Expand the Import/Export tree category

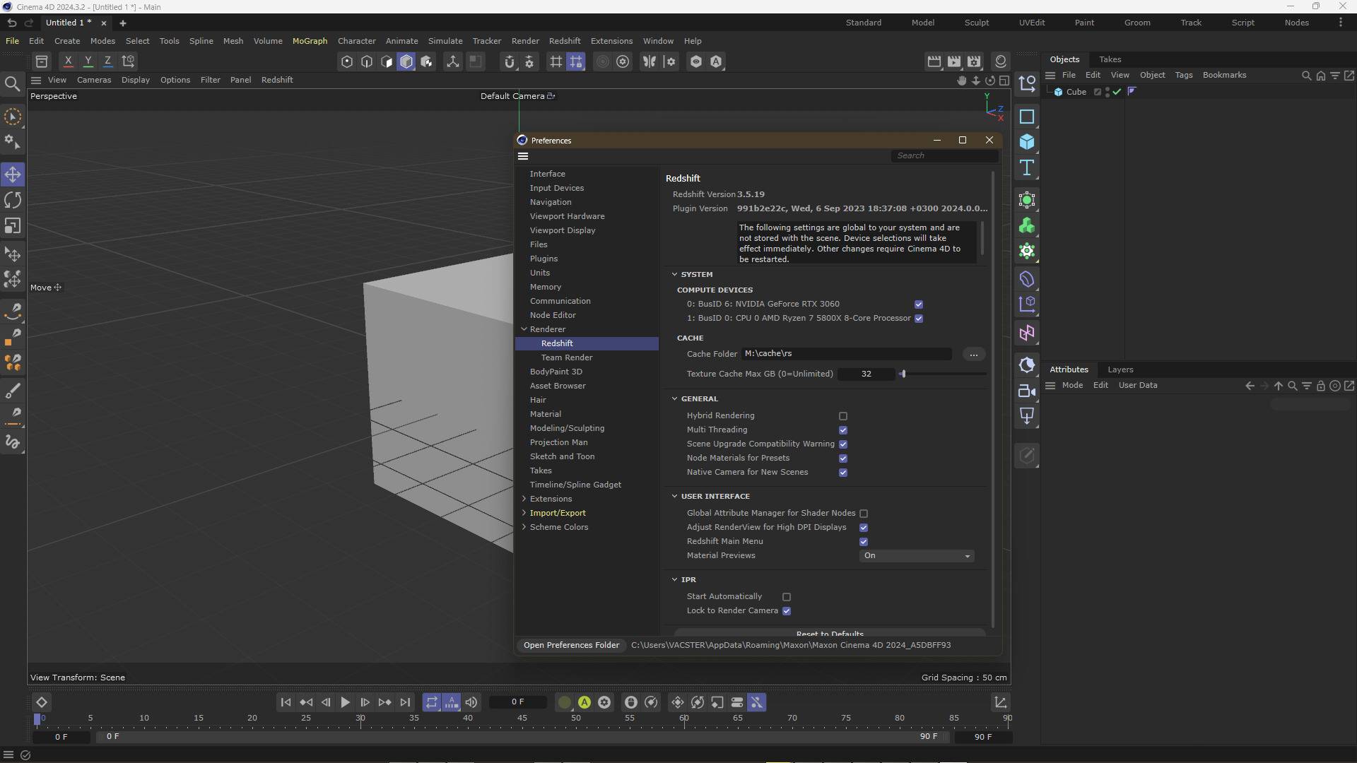(x=524, y=513)
